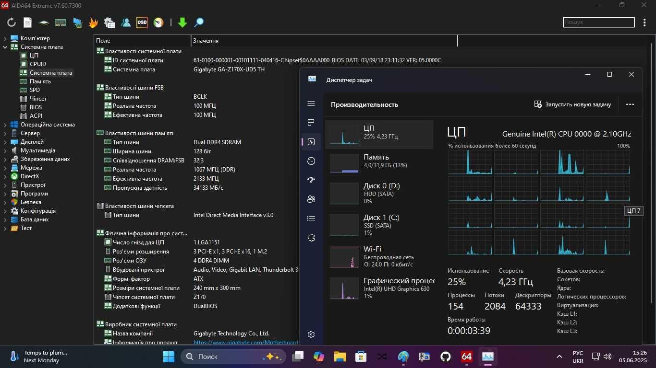Viewport: 656px width, 368px height.
Task: Expand the DirectX tree node
Action: pyautogui.click(x=5, y=176)
